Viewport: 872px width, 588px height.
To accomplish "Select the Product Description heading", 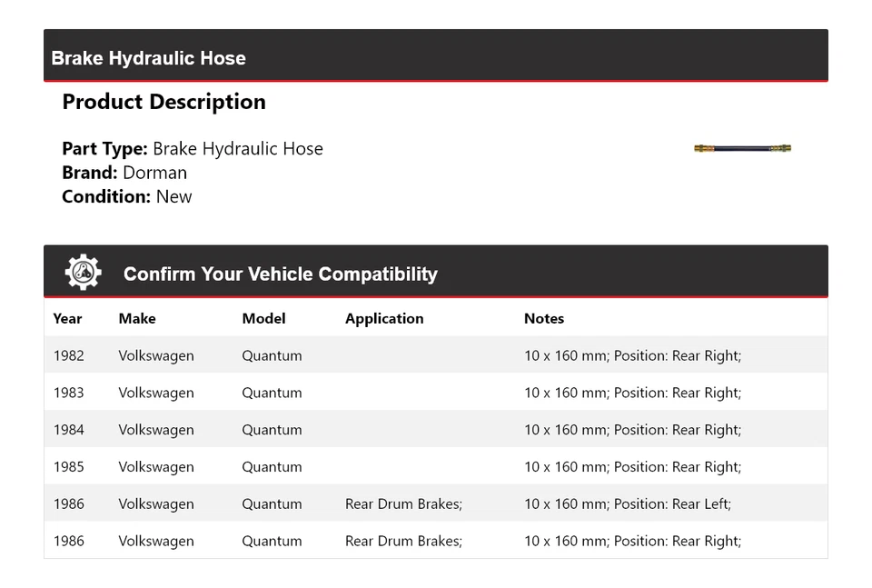I will point(163,102).
